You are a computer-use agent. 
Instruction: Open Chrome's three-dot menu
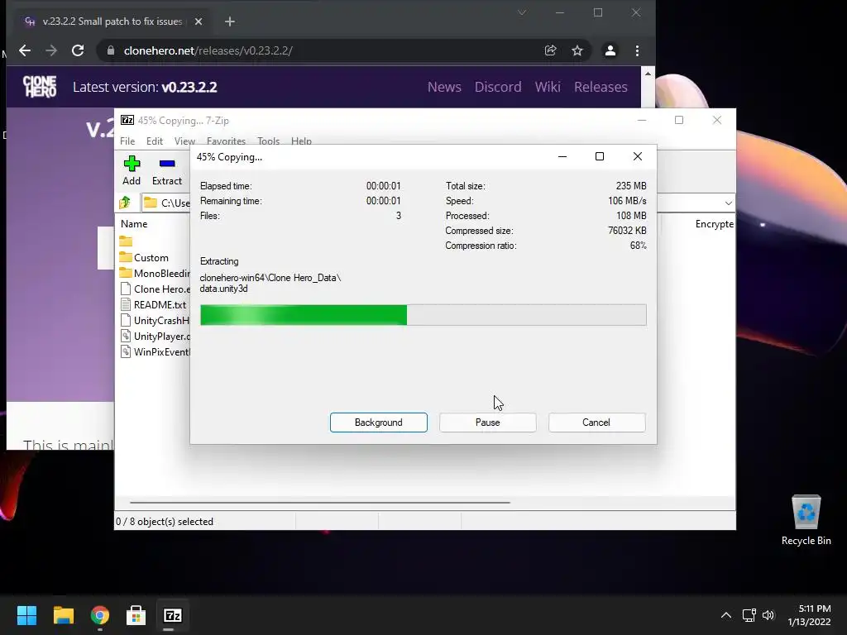[x=638, y=50]
